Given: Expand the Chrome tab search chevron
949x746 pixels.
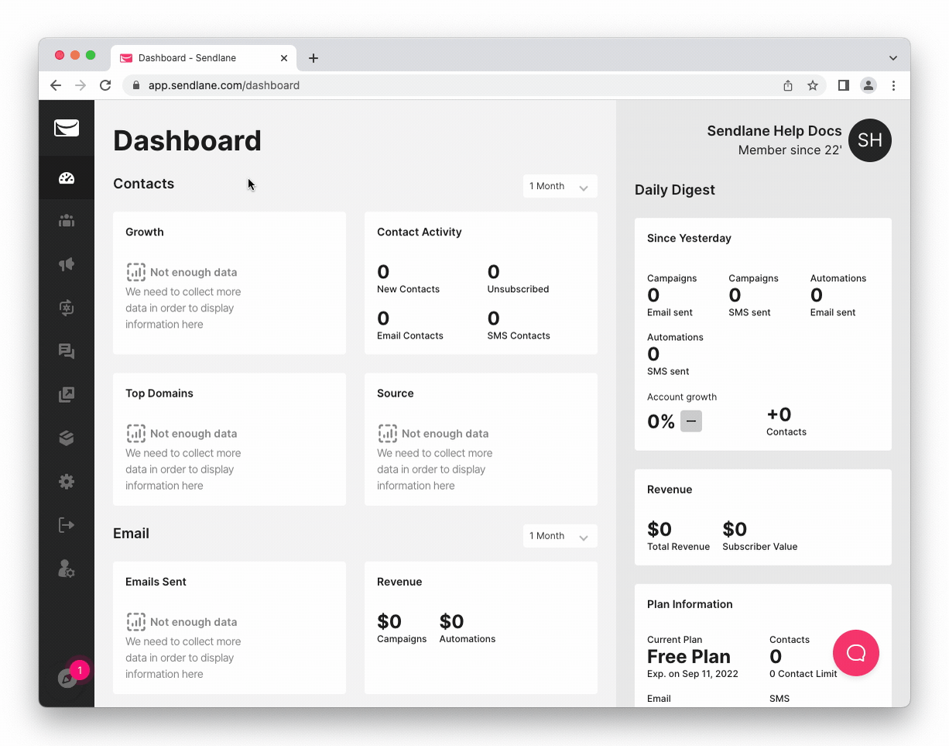Looking at the screenshot, I should [x=893, y=58].
